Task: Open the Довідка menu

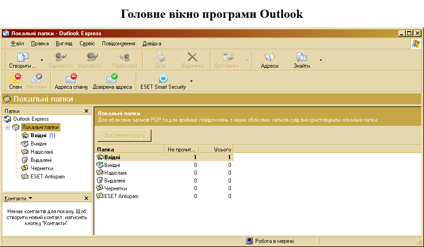Action: (152, 43)
